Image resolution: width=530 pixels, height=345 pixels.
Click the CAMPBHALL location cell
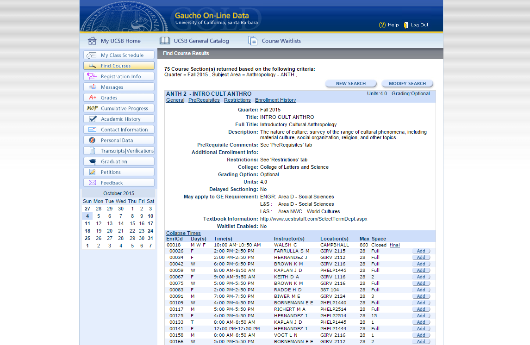[335, 245]
